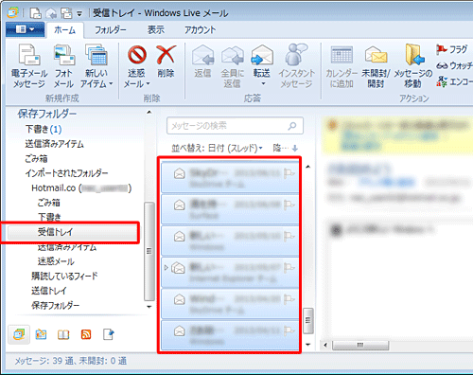Open インスタント メッセージ
Viewport: 473px width, 375px height.
(296, 65)
